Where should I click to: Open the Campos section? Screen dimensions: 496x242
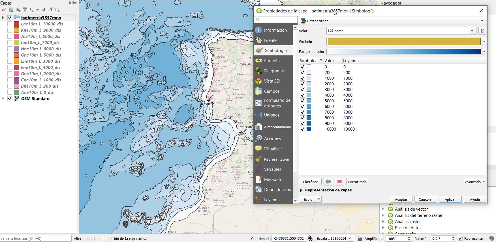tap(271, 91)
